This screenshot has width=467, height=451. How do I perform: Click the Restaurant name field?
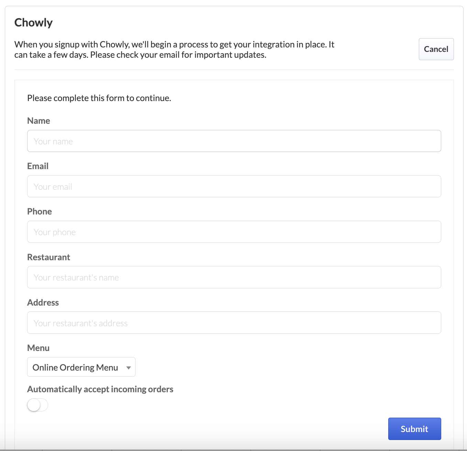click(x=234, y=277)
